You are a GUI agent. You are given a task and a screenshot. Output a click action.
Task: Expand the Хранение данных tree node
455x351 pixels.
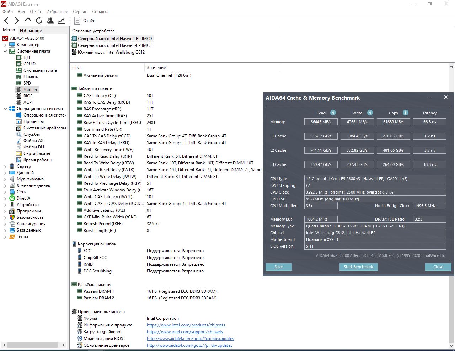pos(5,185)
